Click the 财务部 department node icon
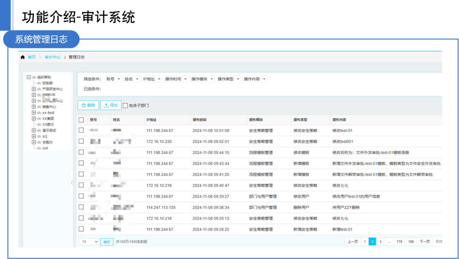The image size is (459, 259). (39, 83)
